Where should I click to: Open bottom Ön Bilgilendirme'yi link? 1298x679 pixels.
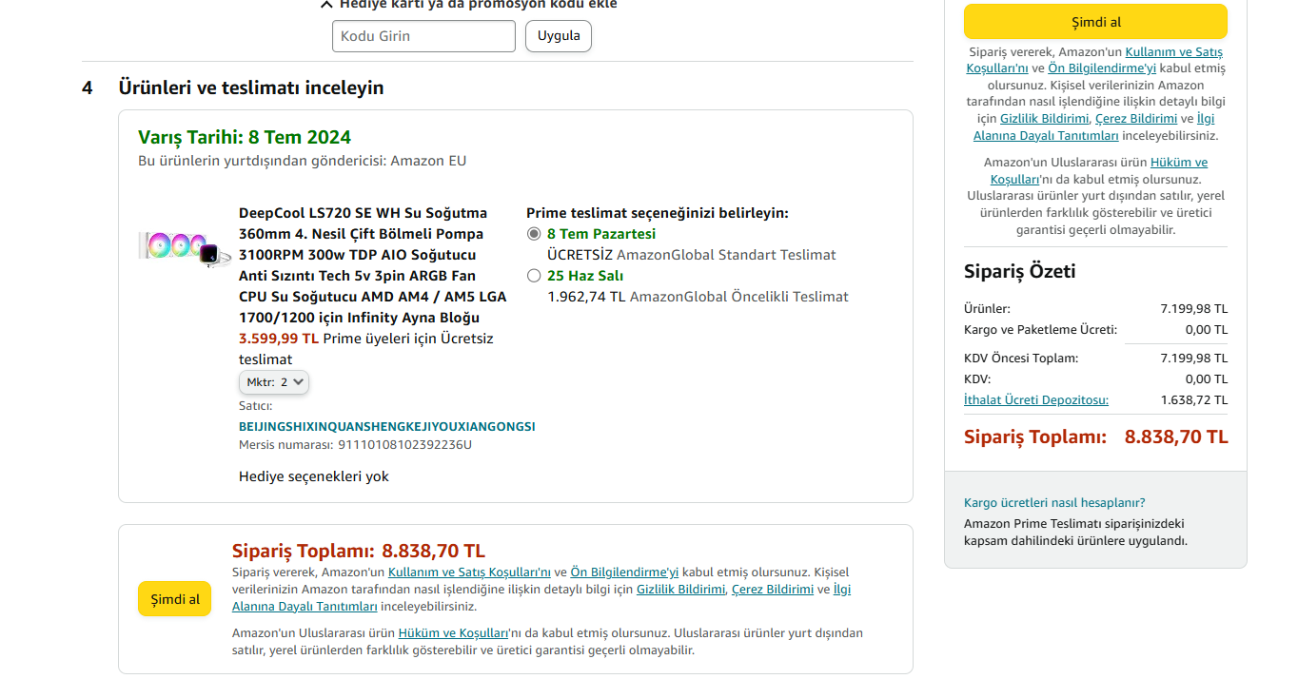[x=624, y=572]
